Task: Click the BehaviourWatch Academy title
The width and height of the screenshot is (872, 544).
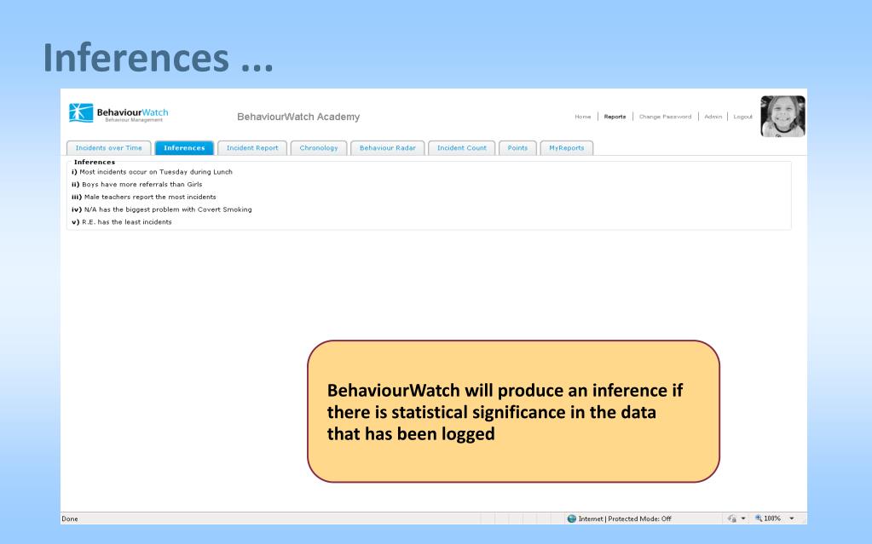Action: 298,117
